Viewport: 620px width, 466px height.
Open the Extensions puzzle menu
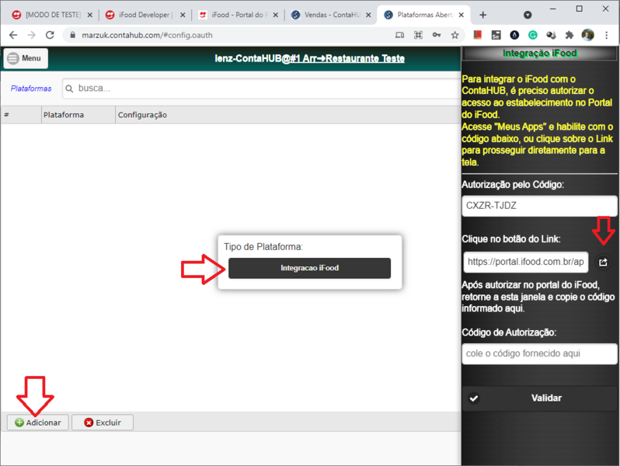pos(569,35)
